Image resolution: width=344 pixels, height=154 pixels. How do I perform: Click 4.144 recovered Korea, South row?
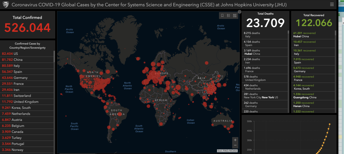313,87
